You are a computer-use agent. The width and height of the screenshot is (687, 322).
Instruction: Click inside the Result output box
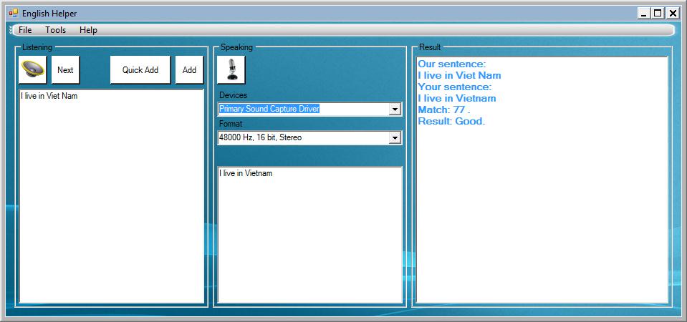[542, 180]
